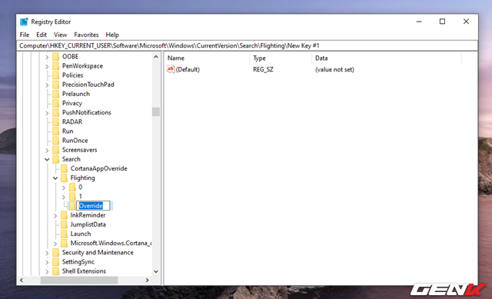Collapse the Search key
The height and width of the screenshot is (299, 492).
[x=47, y=159]
